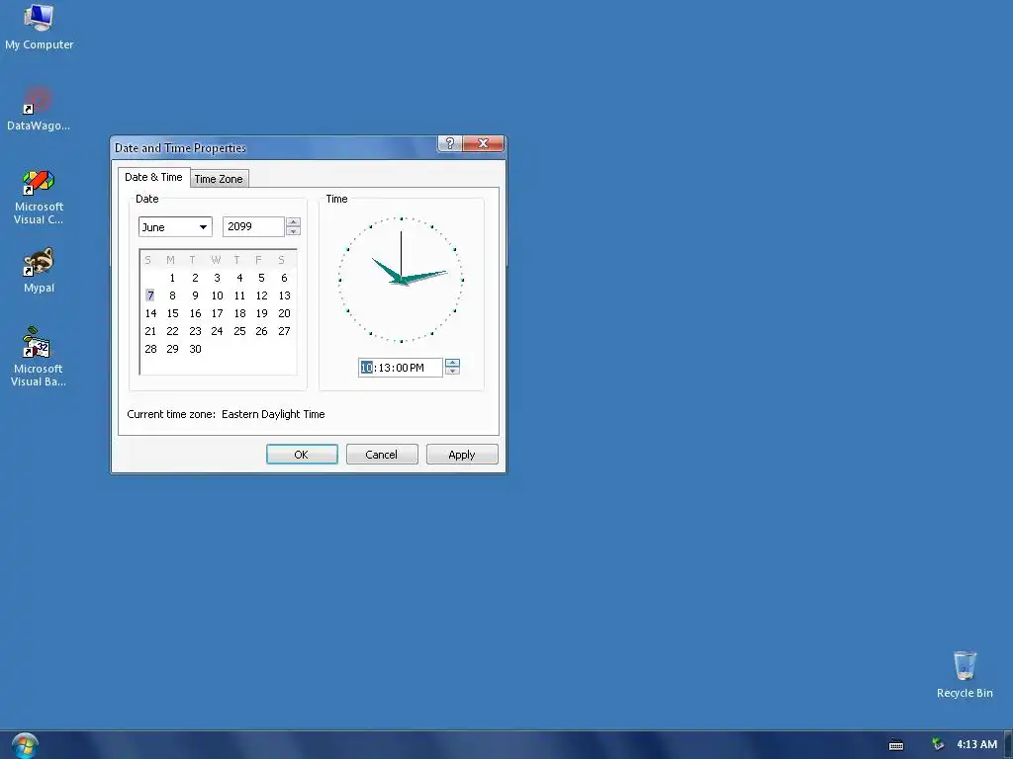Select the Date & Time tab
The width and height of the screenshot is (1013, 759).
pyautogui.click(x=153, y=177)
